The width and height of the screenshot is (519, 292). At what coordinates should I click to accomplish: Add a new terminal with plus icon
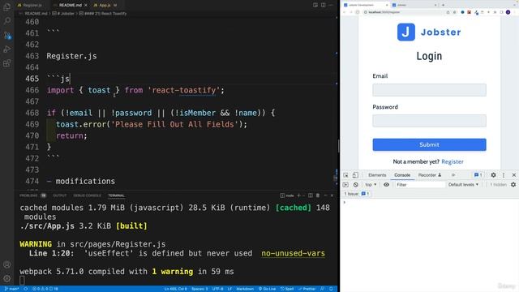pyautogui.click(x=298, y=195)
